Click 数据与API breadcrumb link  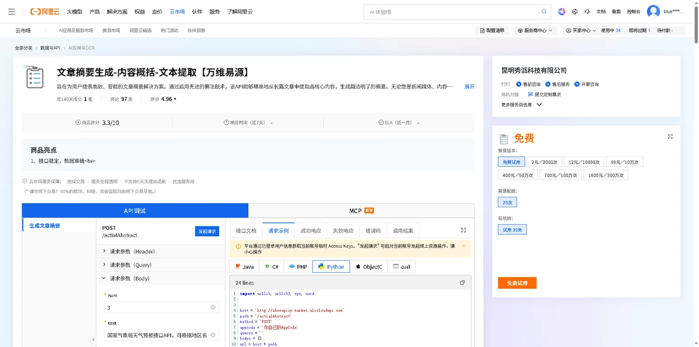tap(50, 48)
